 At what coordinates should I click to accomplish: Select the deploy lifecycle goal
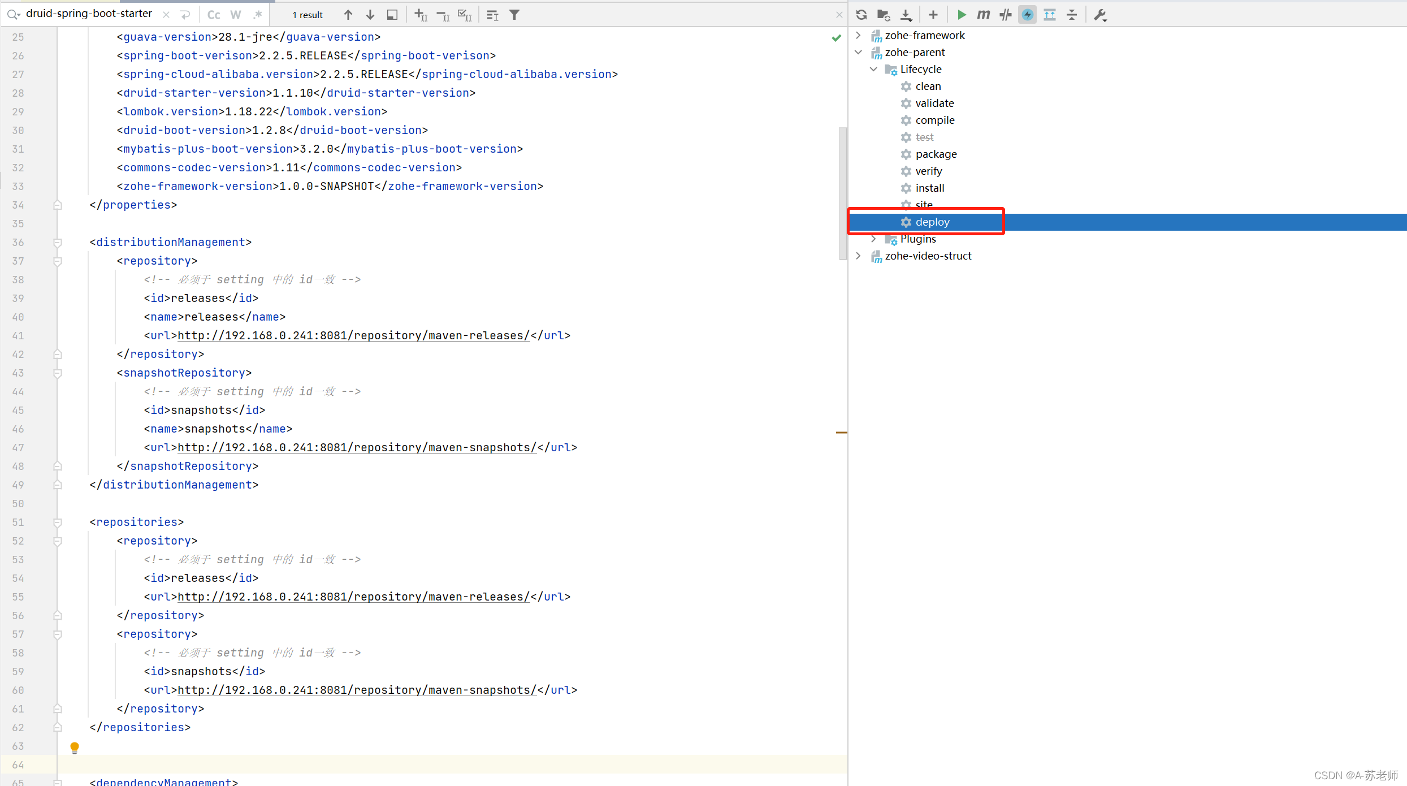point(932,222)
